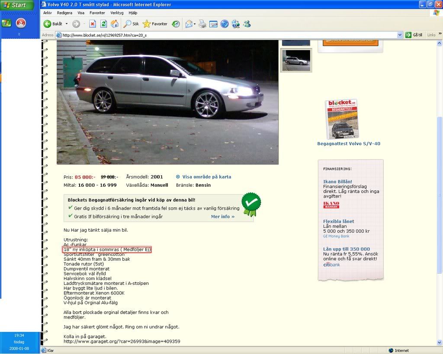This screenshot has height=354, width=443.
Task: Open the Verktyg menu
Action: coord(116,13)
